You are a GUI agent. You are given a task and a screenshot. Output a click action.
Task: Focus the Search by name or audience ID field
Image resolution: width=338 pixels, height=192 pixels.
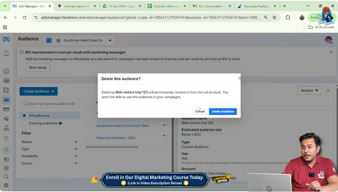[50, 104]
